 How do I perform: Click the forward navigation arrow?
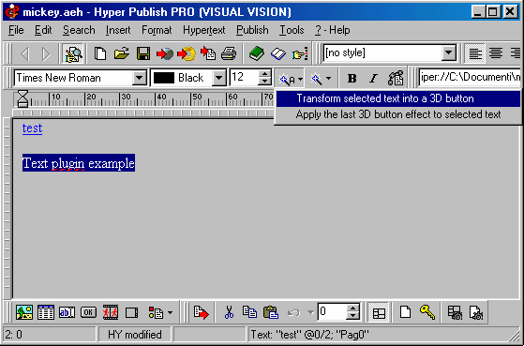pyautogui.click(x=46, y=53)
